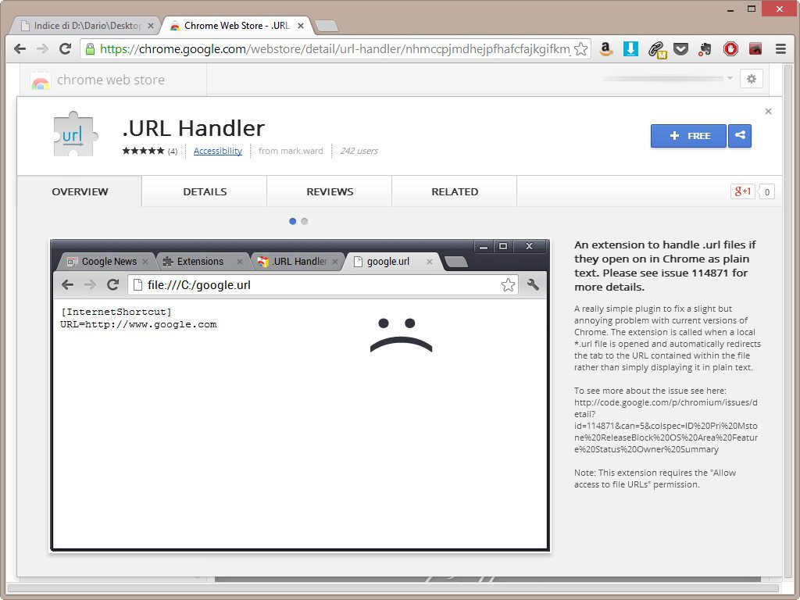The image size is (800, 600).
Task: Click the blue download arrow extension icon
Action: pos(630,48)
